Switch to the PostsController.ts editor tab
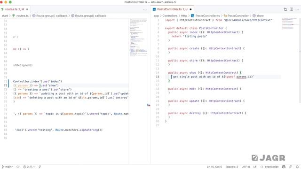 pos(172,9)
